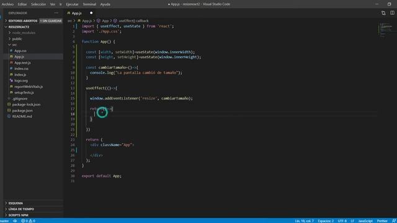397x223 pixels.
Task: Click the console.log statement on line 10
Action: (x=136, y=72)
